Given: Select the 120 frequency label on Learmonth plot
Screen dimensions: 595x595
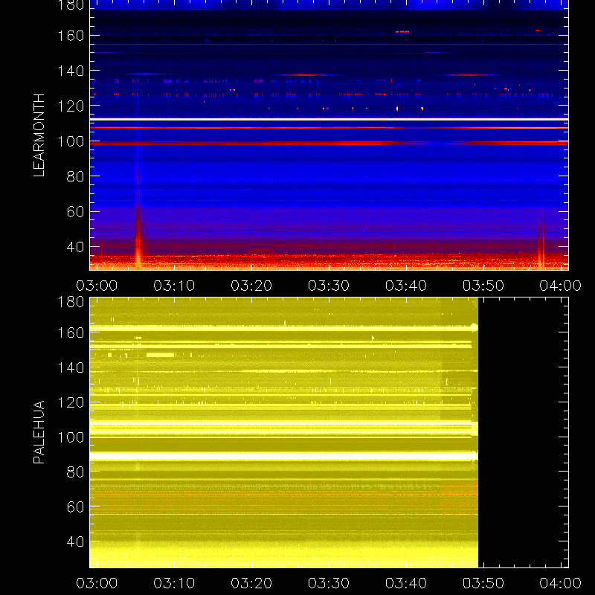Looking at the screenshot, I should pyautogui.click(x=71, y=106).
